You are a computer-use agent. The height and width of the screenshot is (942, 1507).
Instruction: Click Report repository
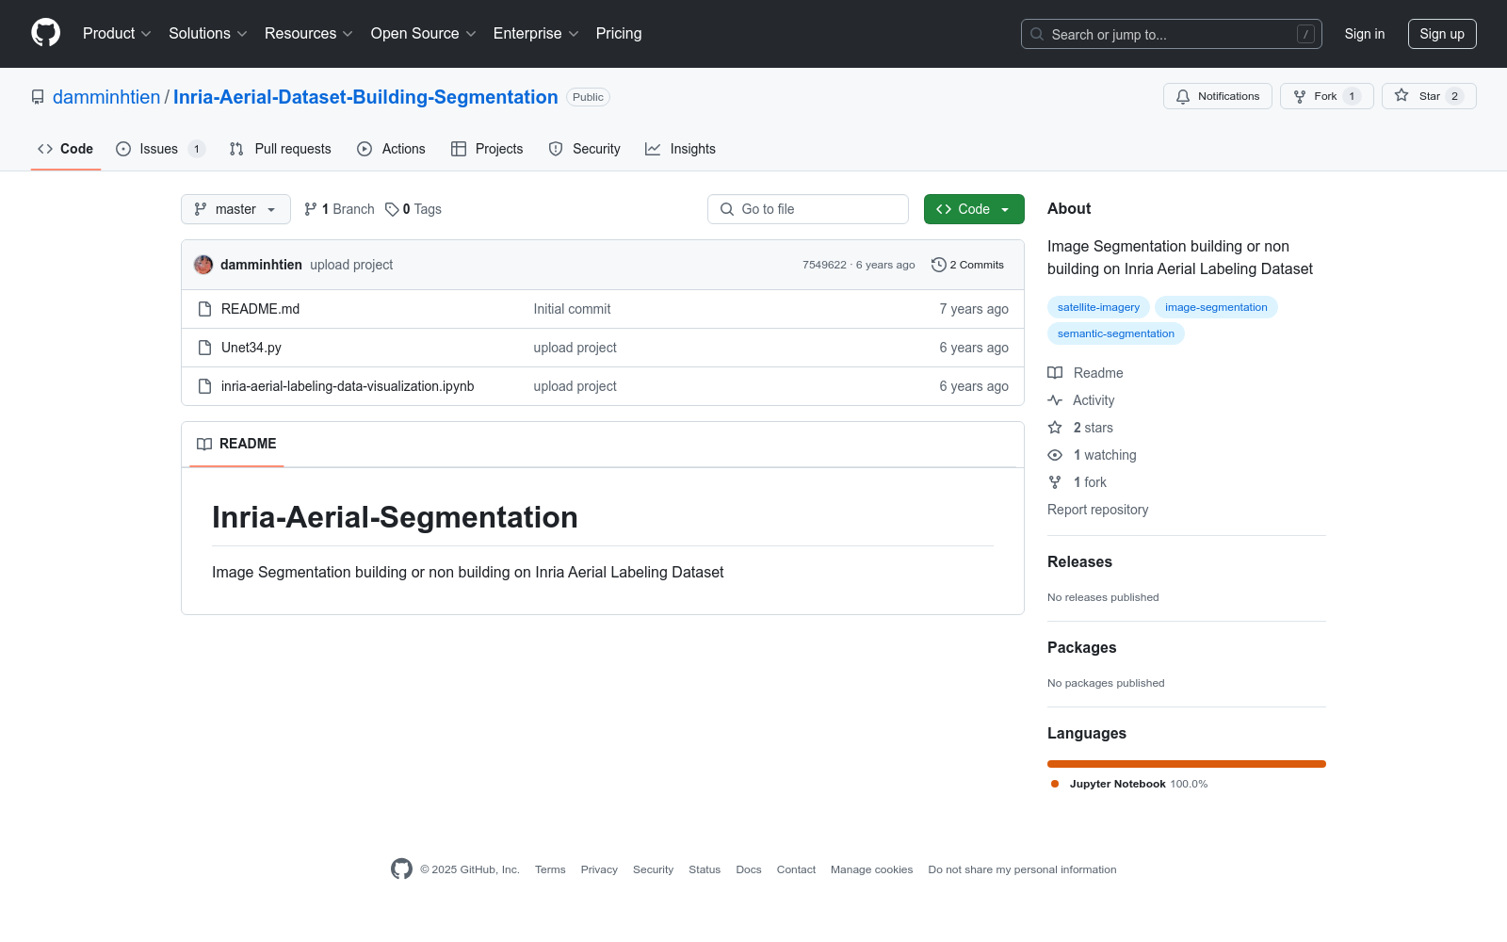1098,510
